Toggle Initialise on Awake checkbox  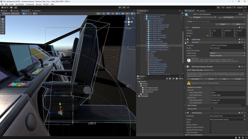click(212, 87)
